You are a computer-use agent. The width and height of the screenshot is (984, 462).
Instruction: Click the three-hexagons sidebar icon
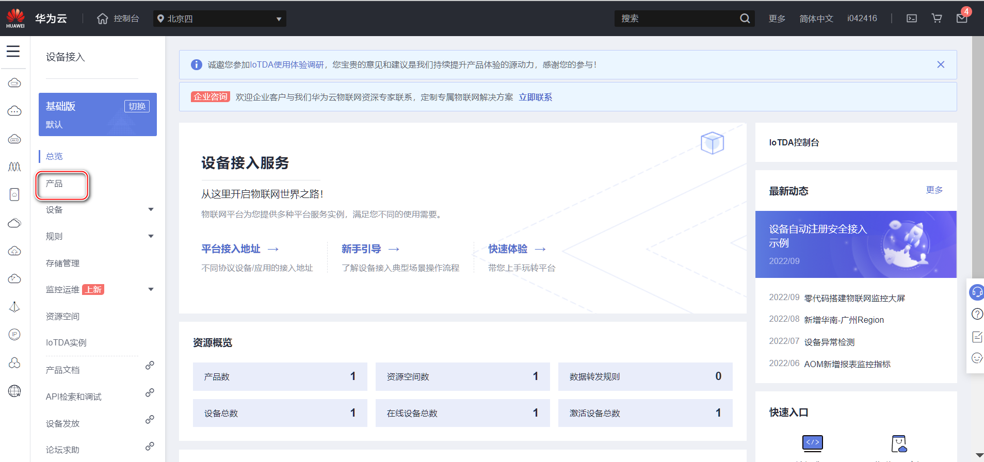coord(14,362)
